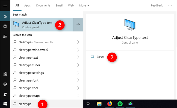Switch to the All tab
Image resolution: width=177 pixels, height=108 pixels.
click(17, 5)
